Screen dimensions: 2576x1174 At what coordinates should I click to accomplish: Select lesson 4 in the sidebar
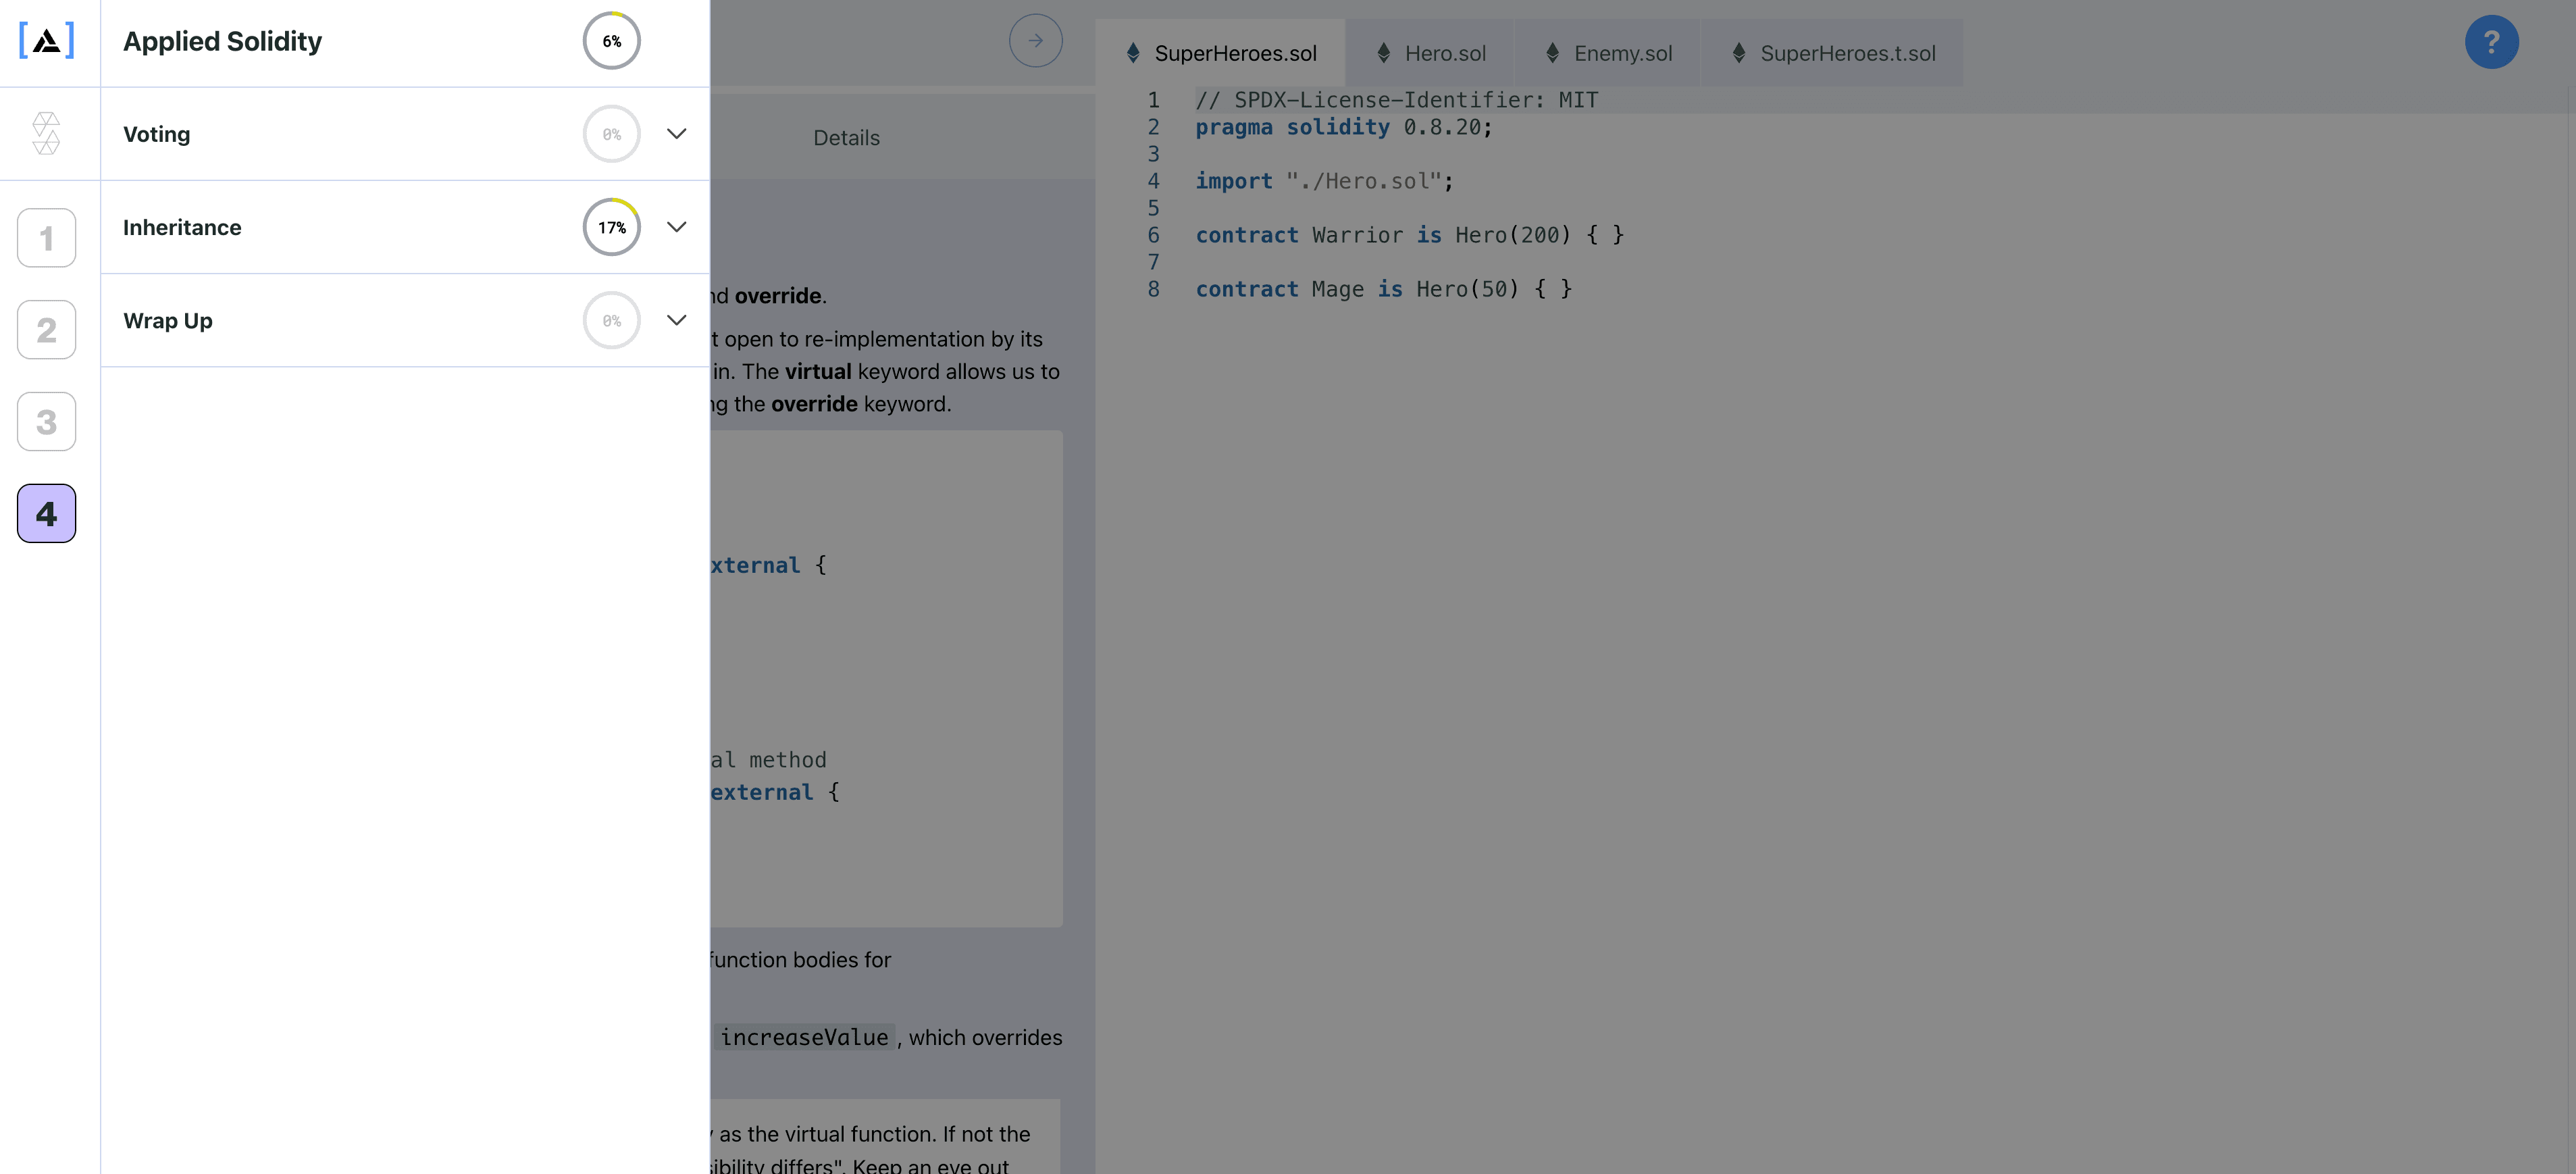point(46,513)
